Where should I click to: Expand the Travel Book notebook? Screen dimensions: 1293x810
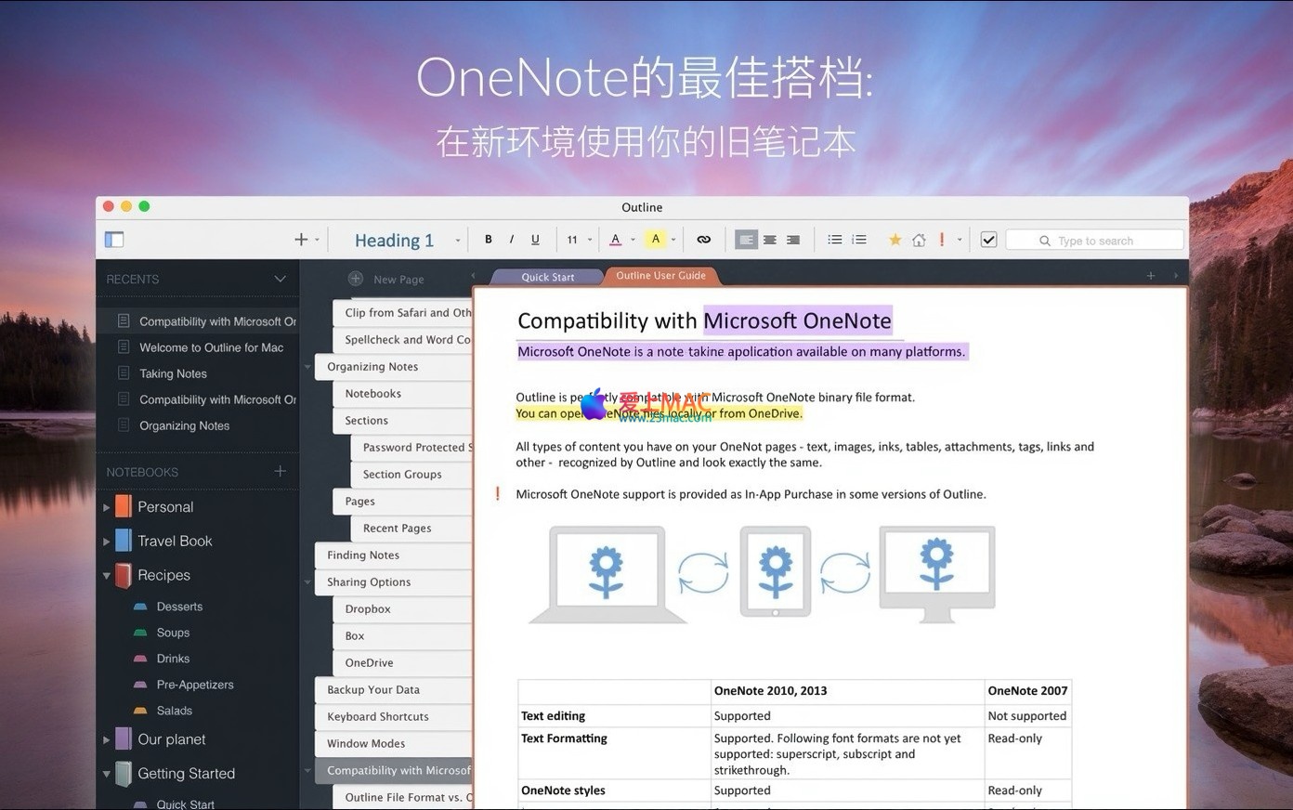(x=107, y=542)
